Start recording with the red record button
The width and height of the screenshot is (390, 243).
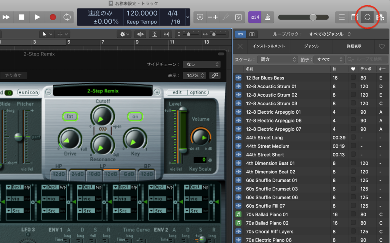tap(53, 17)
